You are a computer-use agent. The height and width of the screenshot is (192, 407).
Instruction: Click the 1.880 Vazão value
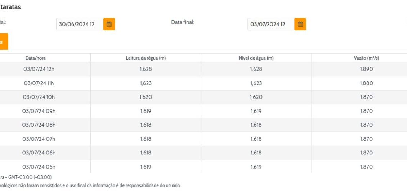pos(366,83)
